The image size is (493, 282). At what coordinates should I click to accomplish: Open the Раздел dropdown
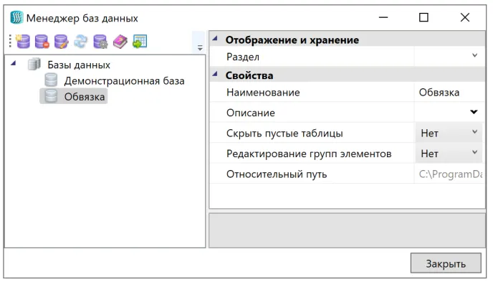pyautogui.click(x=475, y=55)
